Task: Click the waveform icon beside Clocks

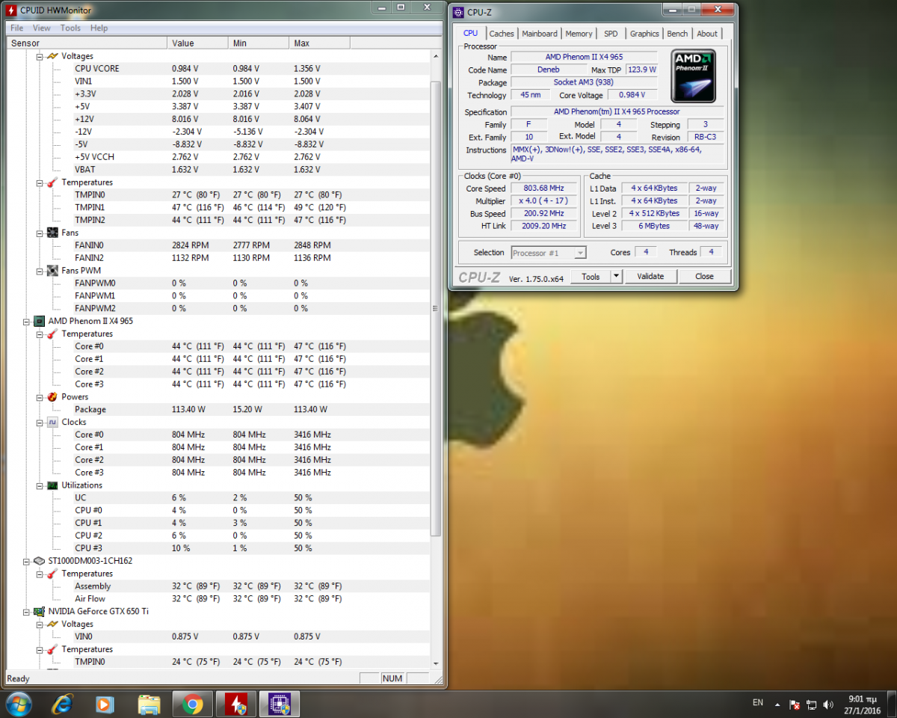Action: pyautogui.click(x=52, y=422)
